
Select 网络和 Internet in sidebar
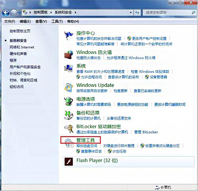click(22, 47)
